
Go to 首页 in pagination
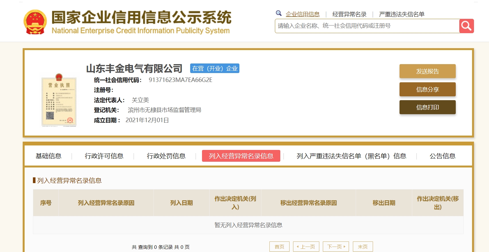(x=279, y=247)
